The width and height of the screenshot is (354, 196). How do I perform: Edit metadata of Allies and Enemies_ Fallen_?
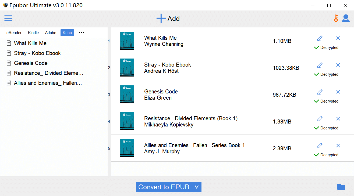point(320,146)
